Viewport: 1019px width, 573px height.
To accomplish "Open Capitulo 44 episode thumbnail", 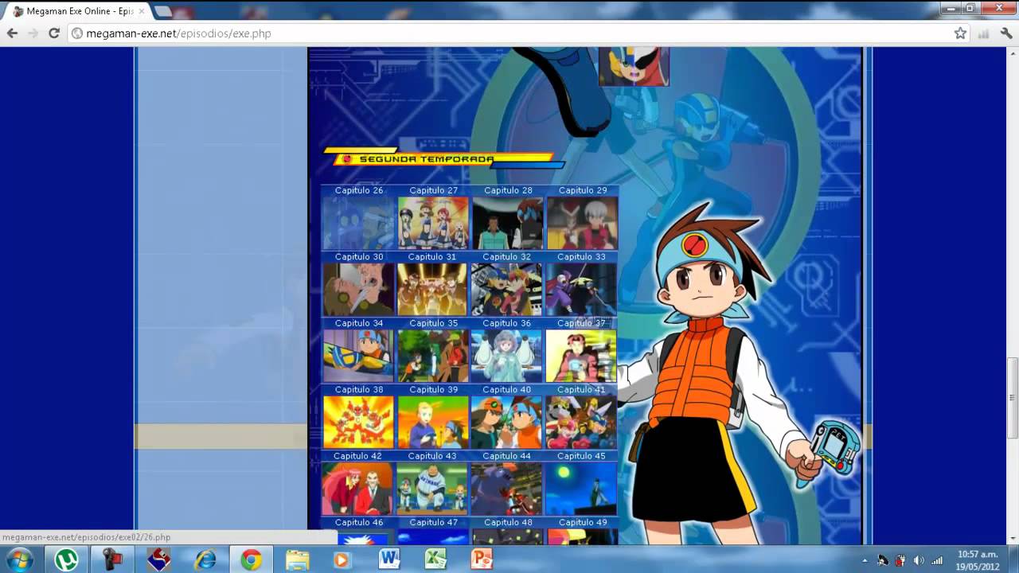I will point(507,489).
